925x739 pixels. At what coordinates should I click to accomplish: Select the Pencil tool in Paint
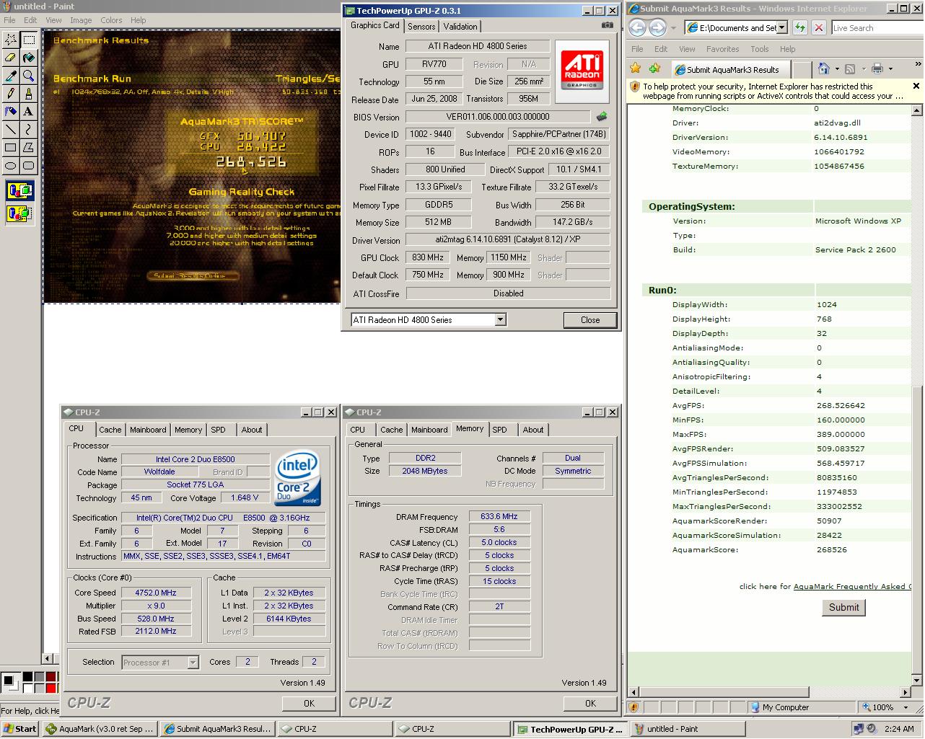11,94
